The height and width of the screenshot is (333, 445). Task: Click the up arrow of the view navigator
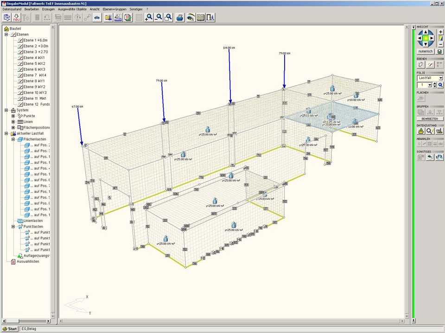tap(426, 32)
